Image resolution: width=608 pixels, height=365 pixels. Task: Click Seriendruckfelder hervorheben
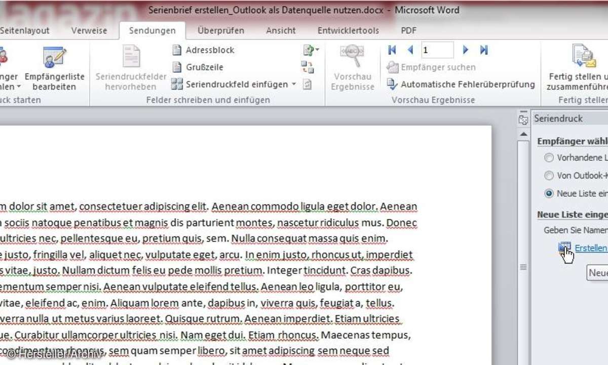tap(131, 68)
